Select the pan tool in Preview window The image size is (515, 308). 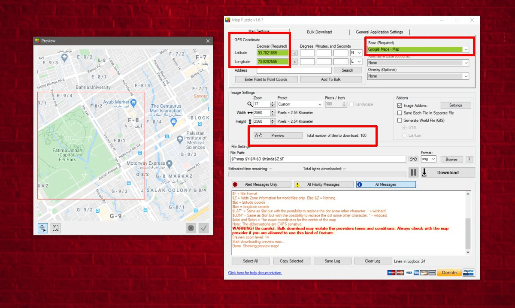point(42,228)
